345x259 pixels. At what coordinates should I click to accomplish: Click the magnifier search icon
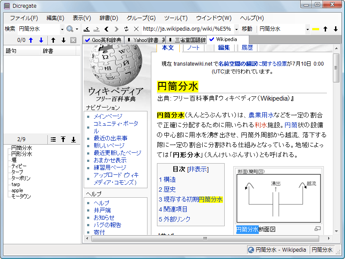coord(70,29)
